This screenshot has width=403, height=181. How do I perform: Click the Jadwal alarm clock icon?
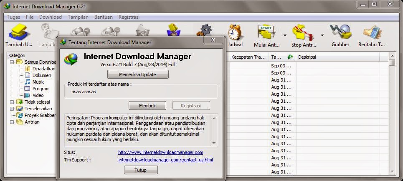(x=235, y=32)
